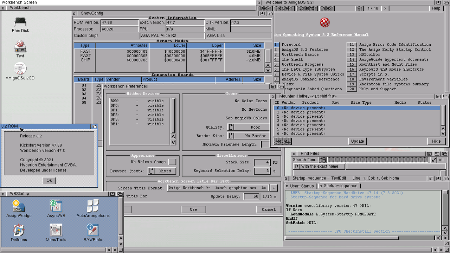The width and height of the screenshot is (450, 253).
Task: Toggle the No Volume Gauge checkbox
Action: (172, 162)
